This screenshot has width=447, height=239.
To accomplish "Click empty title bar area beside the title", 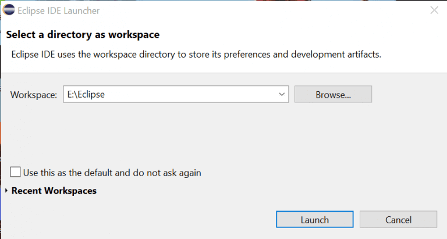I will pyautogui.click(x=262, y=10).
